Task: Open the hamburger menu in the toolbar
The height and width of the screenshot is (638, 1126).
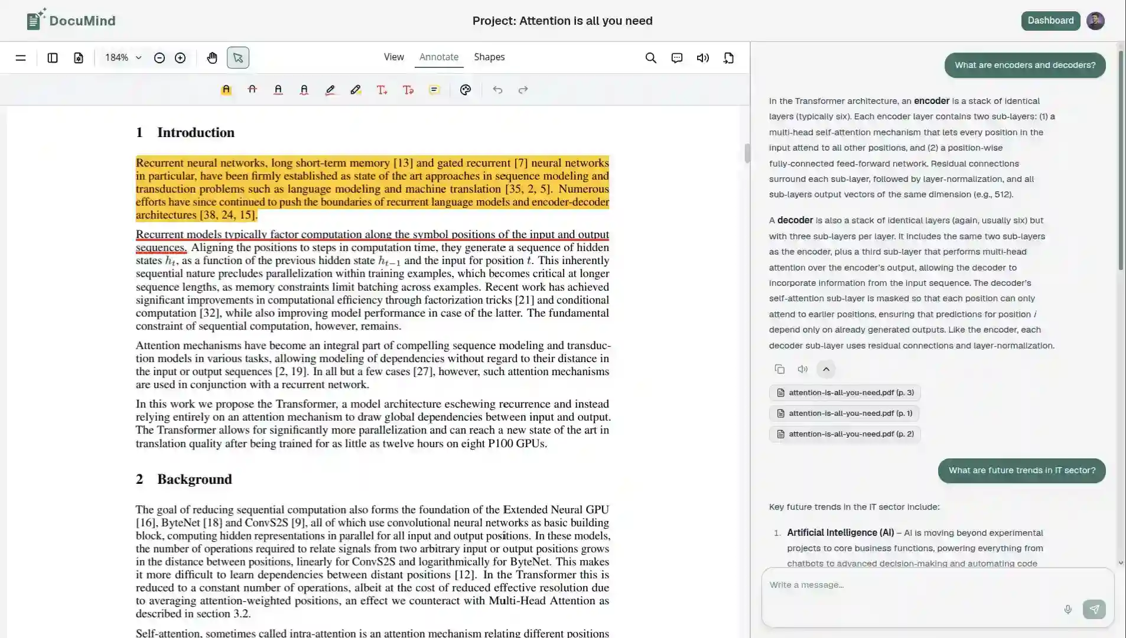Action: [21, 58]
